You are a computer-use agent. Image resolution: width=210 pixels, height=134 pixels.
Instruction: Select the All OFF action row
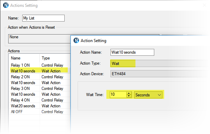[40, 112]
